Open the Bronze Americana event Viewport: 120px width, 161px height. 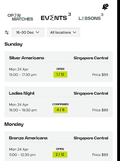(58, 146)
